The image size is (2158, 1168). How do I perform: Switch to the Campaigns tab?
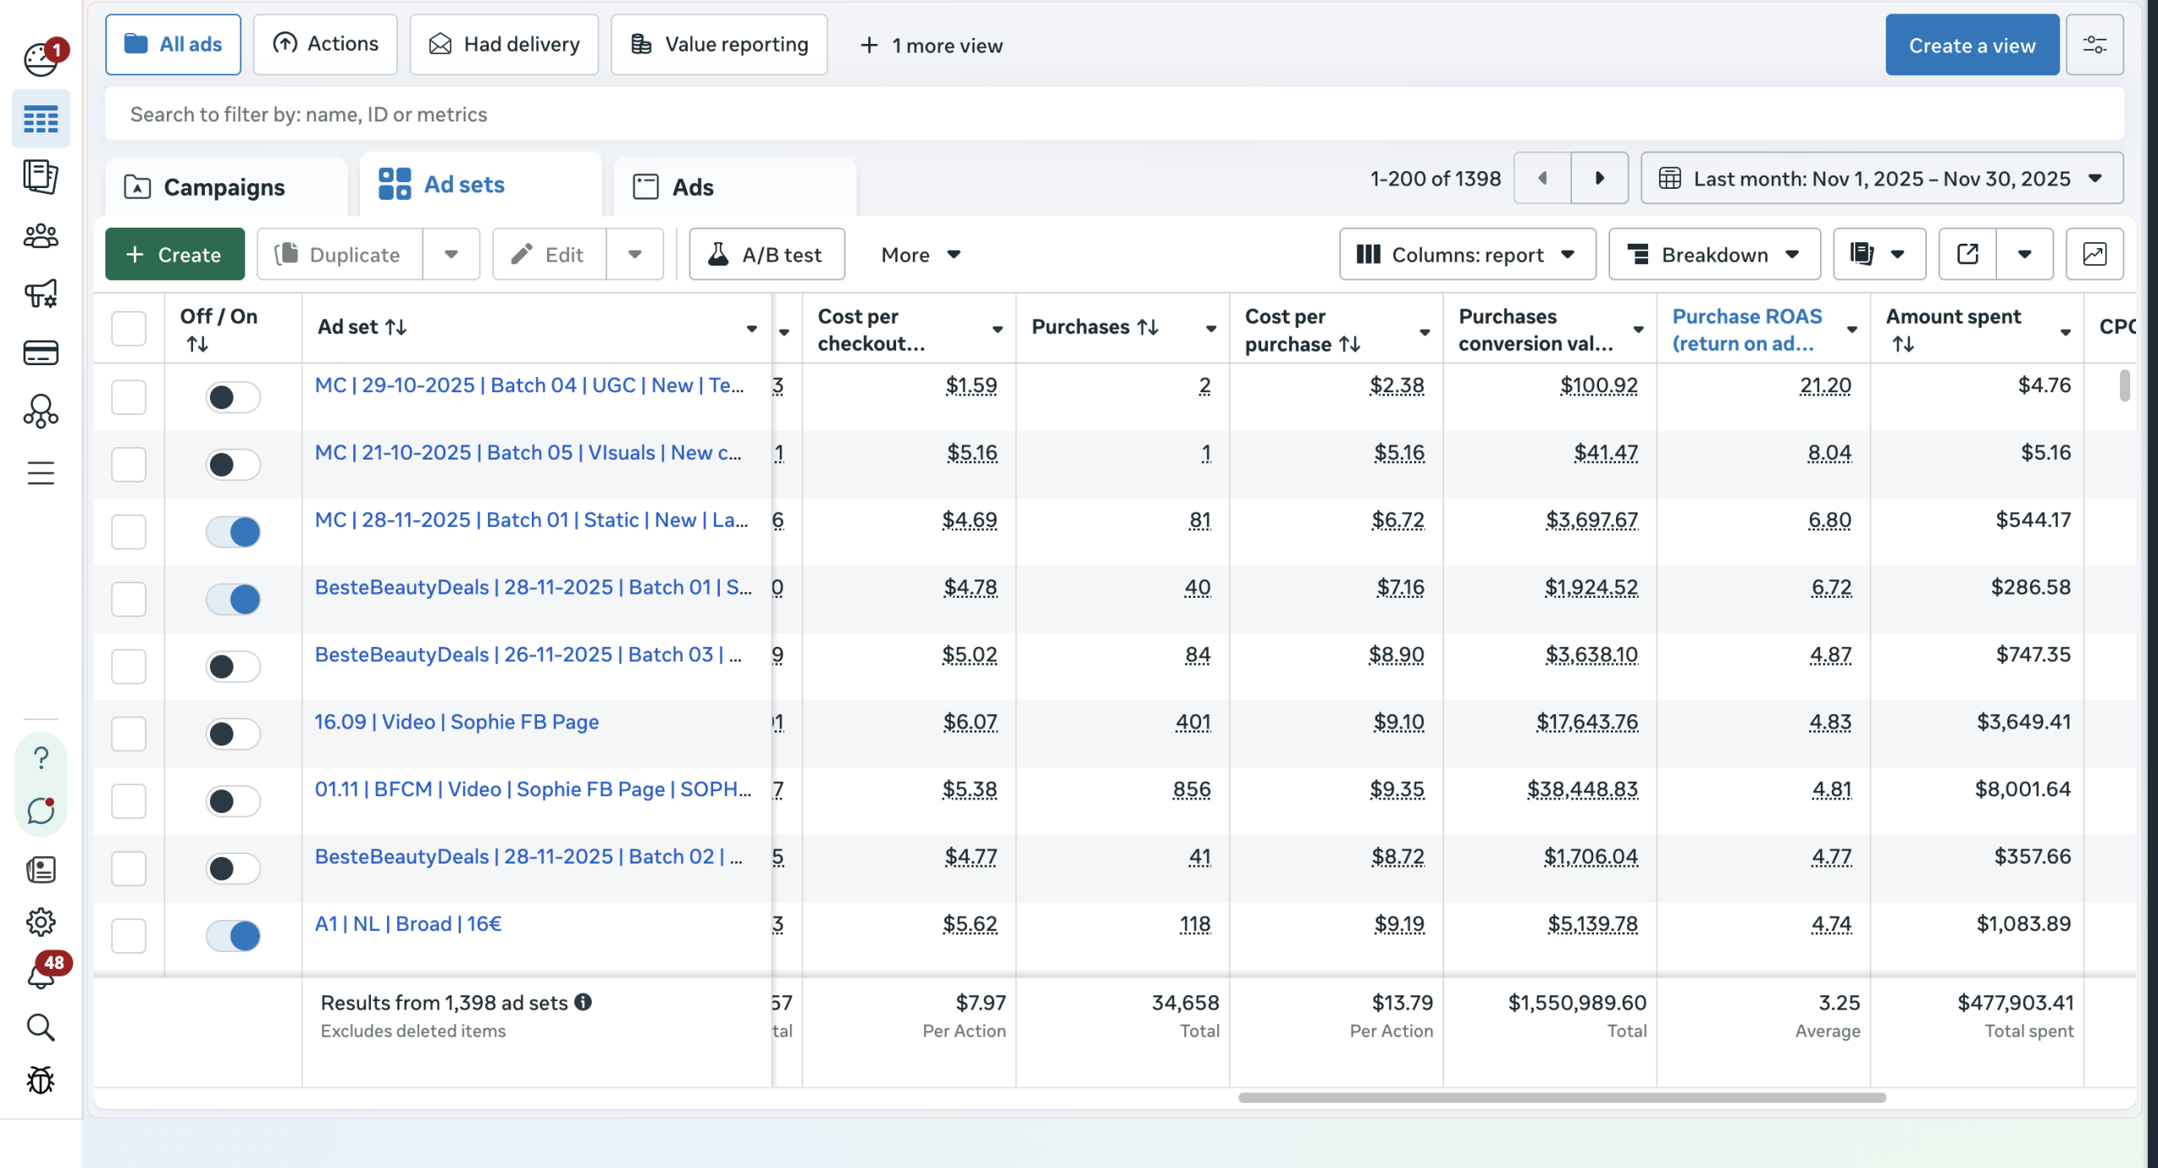coord(224,186)
